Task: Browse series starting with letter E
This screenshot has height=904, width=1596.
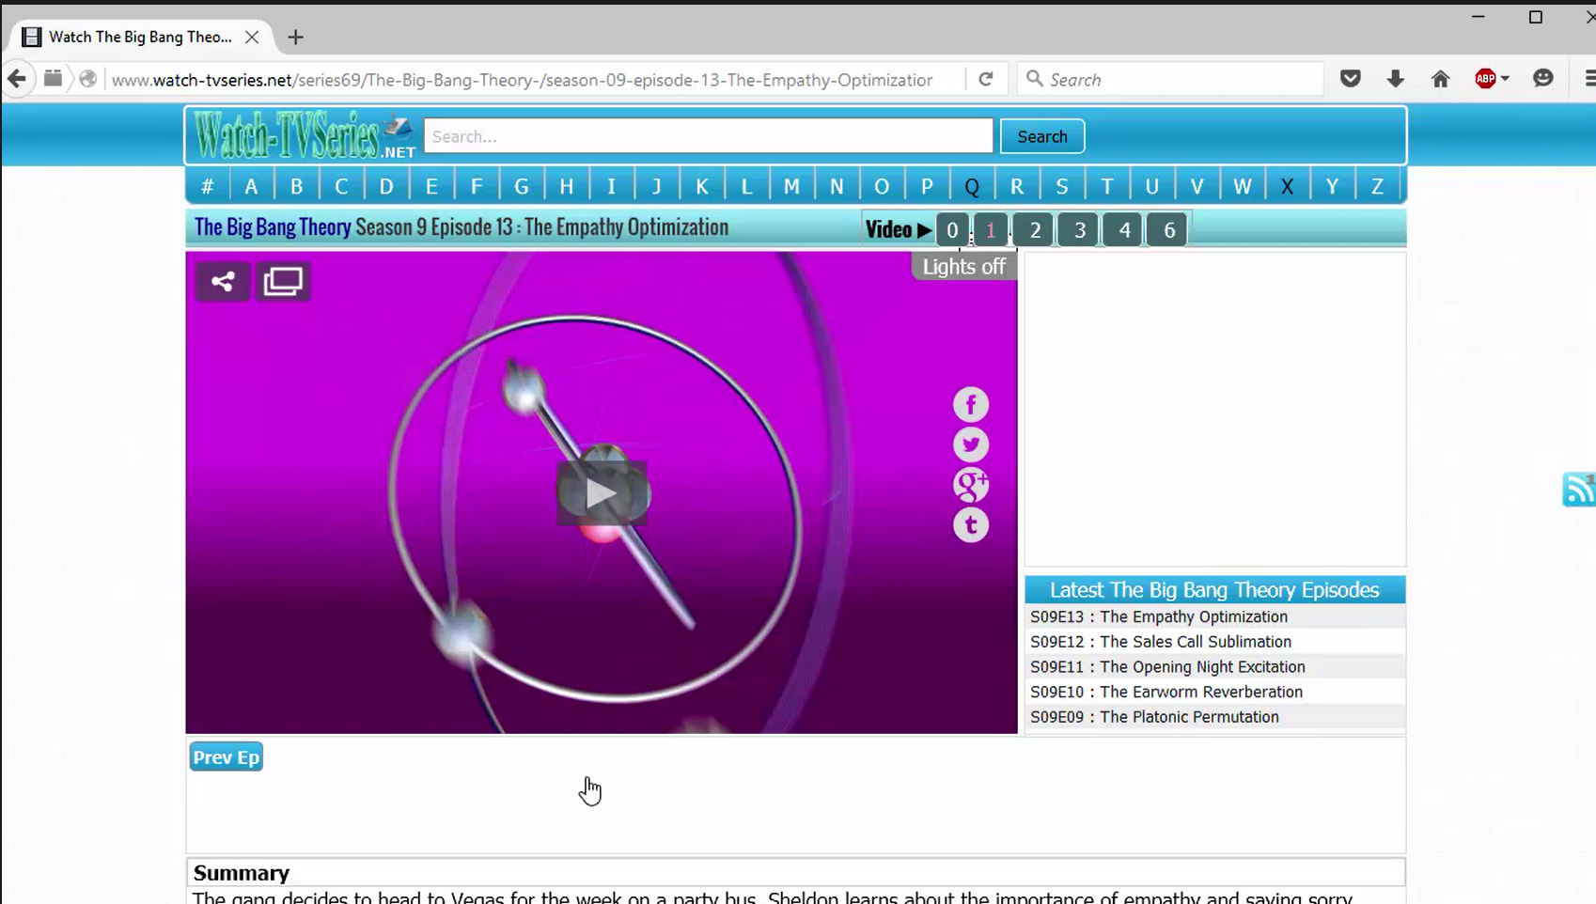Action: click(x=431, y=186)
